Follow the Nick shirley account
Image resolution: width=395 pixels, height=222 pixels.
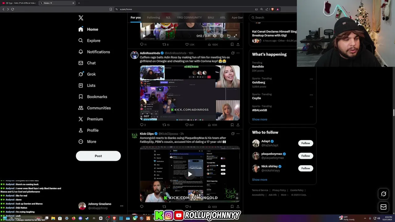[x=306, y=168]
